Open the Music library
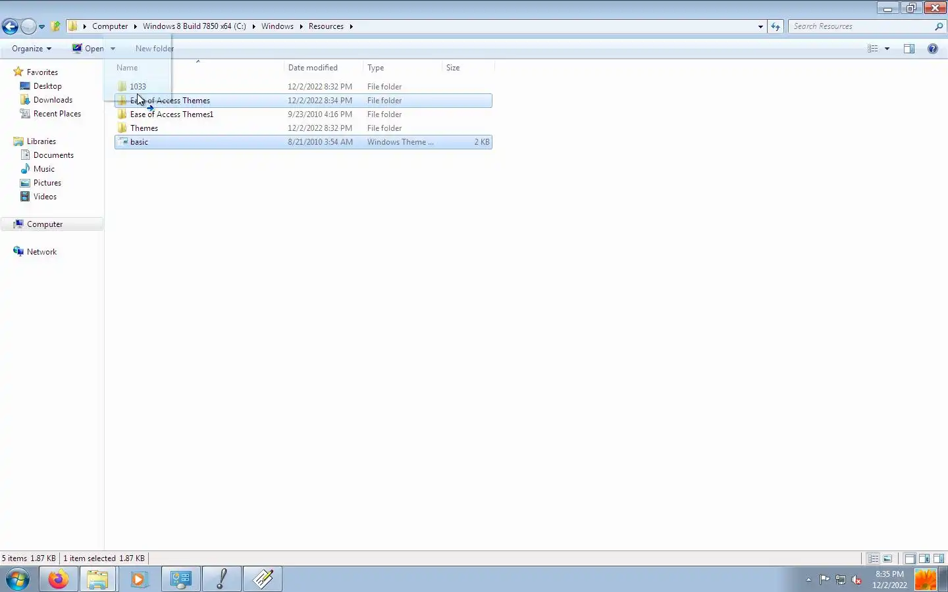The width and height of the screenshot is (948, 592). click(44, 169)
